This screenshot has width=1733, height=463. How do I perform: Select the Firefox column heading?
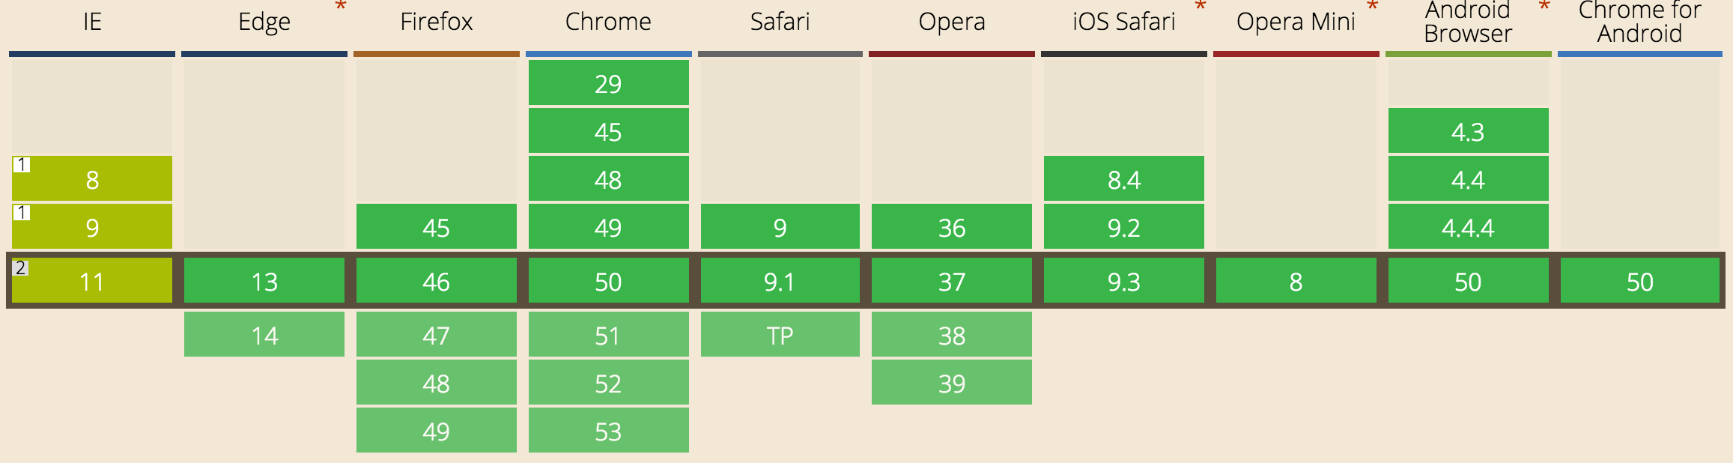click(x=436, y=22)
